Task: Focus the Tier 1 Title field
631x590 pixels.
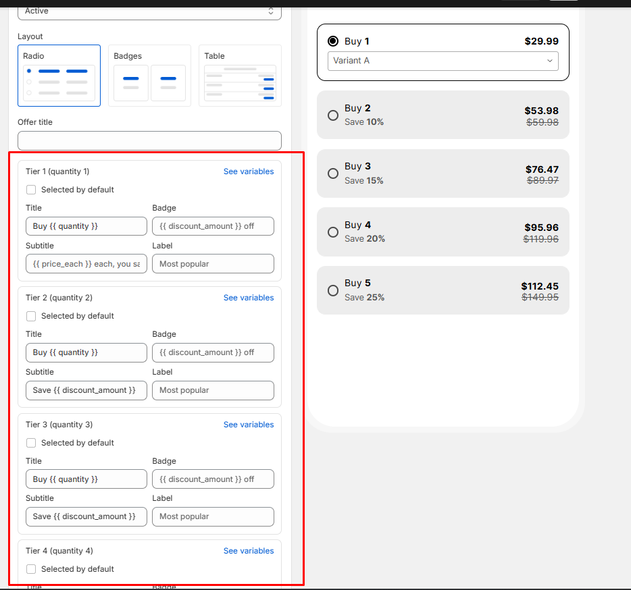Action: coord(86,226)
